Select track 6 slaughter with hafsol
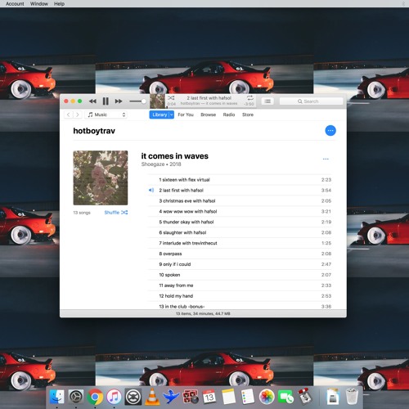 point(240,232)
